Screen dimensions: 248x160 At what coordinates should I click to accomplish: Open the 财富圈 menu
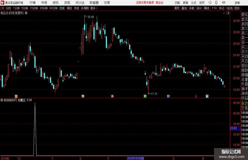[94, 3]
